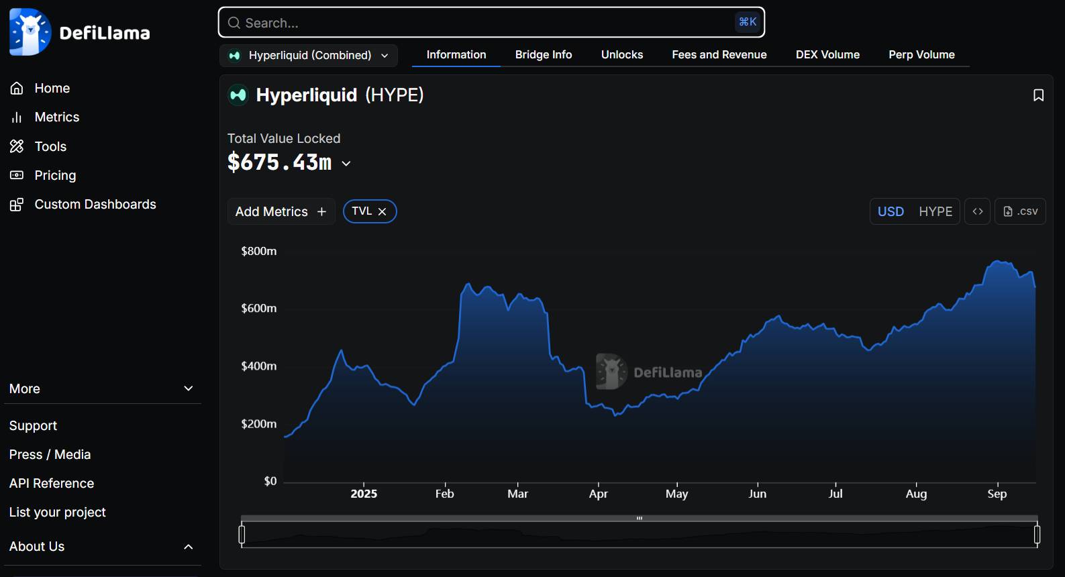Switch chart denomination to HYPE
The height and width of the screenshot is (577, 1065).
(935, 211)
